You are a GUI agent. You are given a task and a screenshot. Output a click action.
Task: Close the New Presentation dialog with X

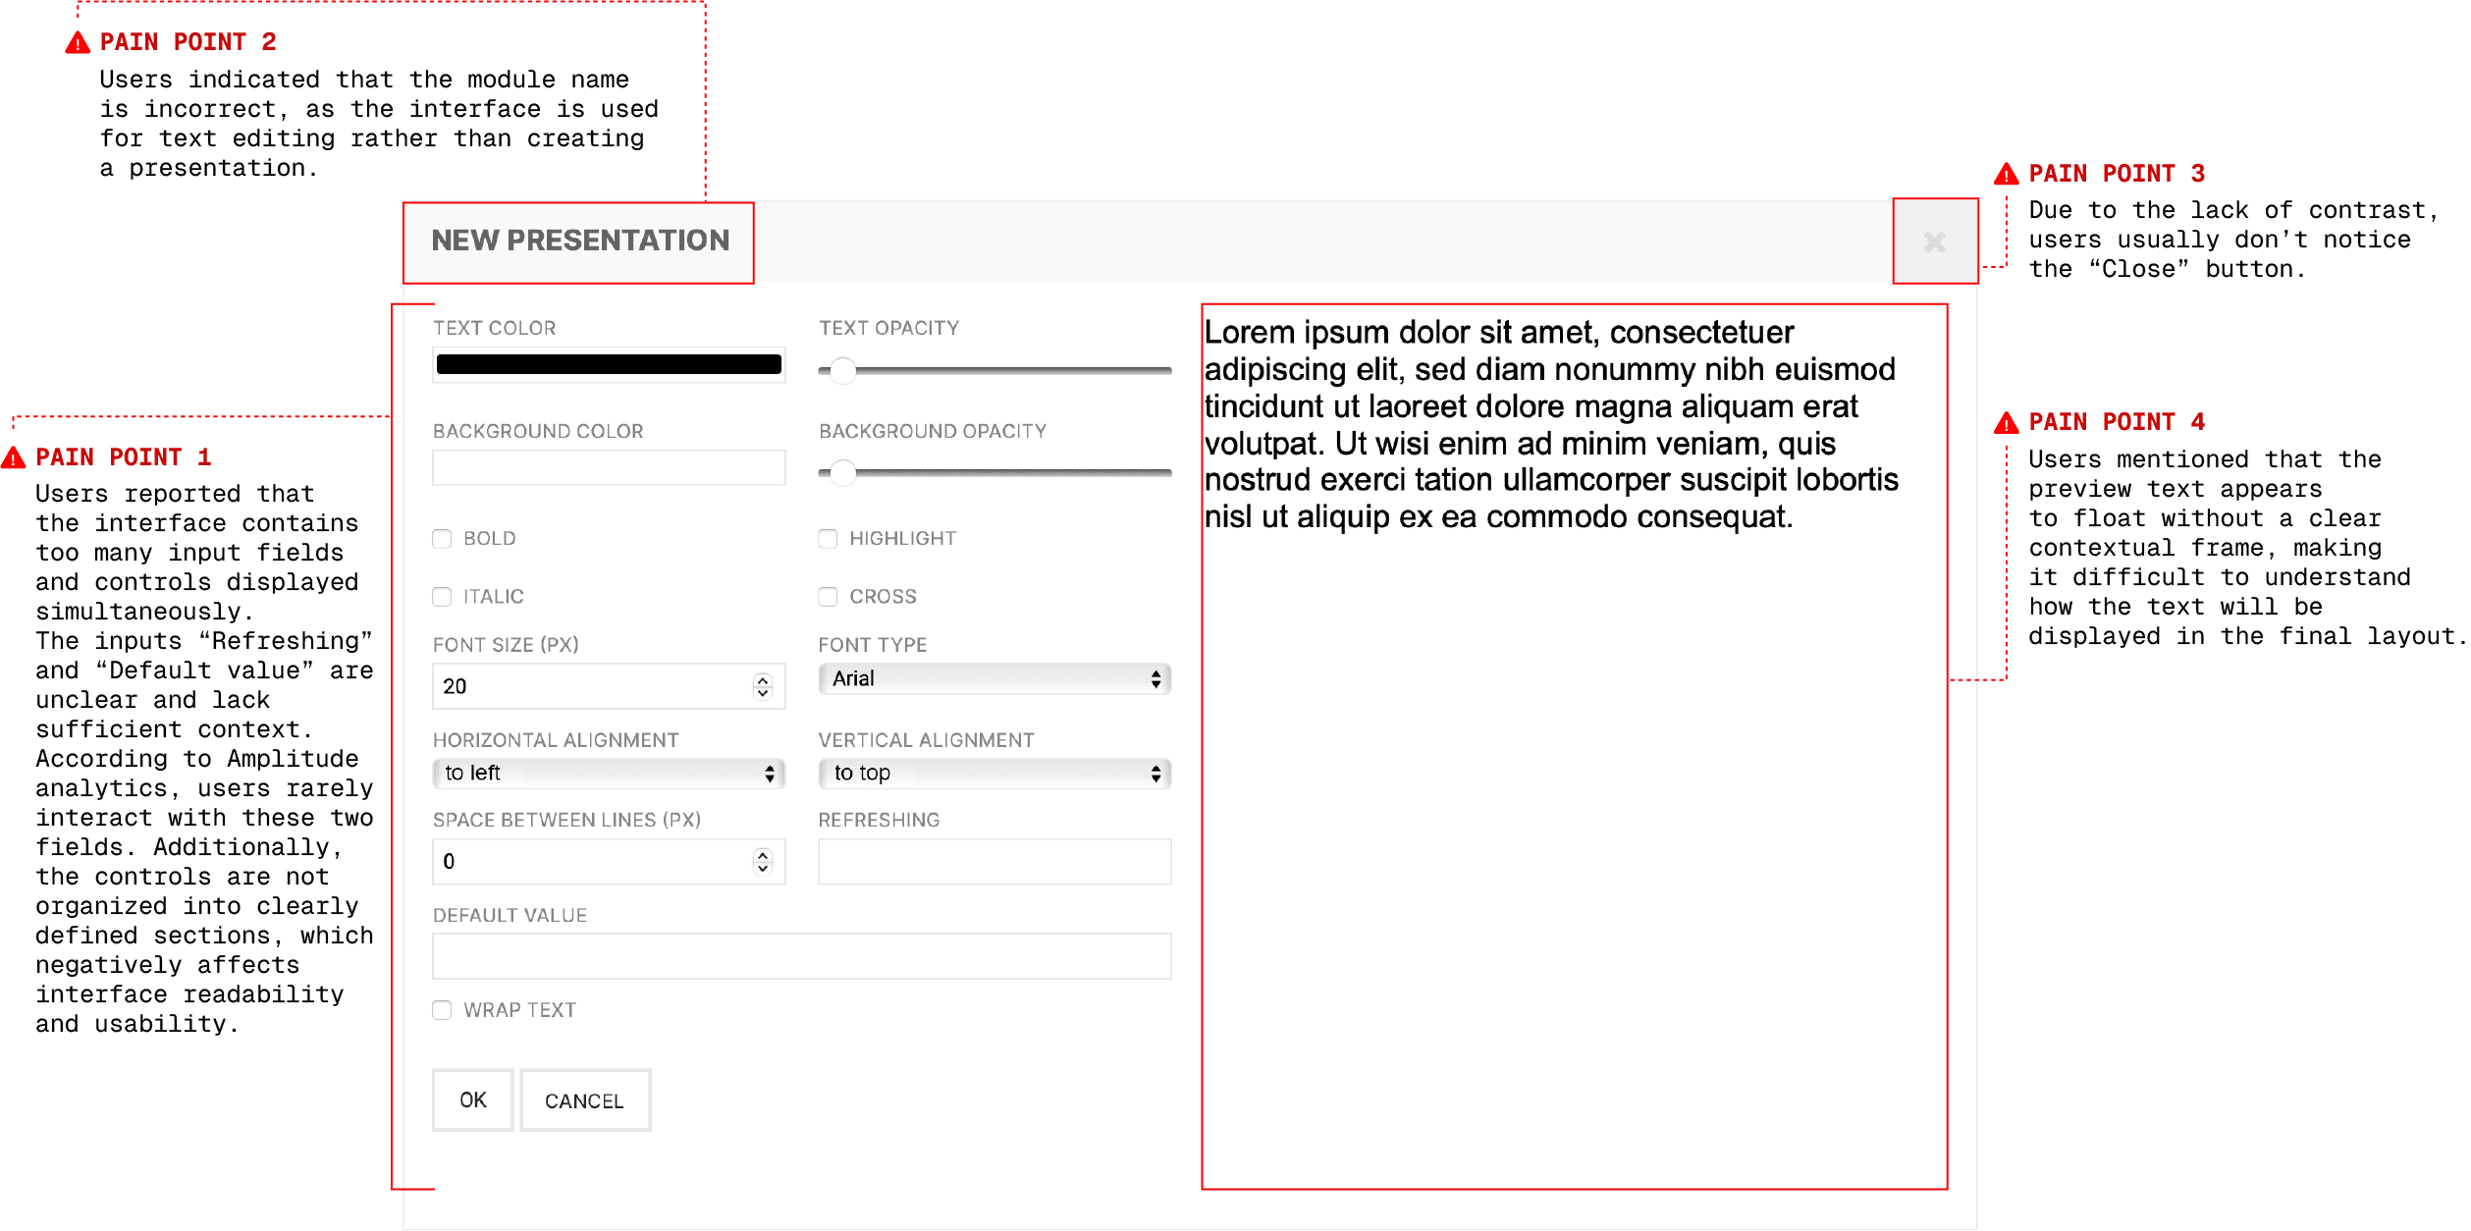pos(1933,242)
